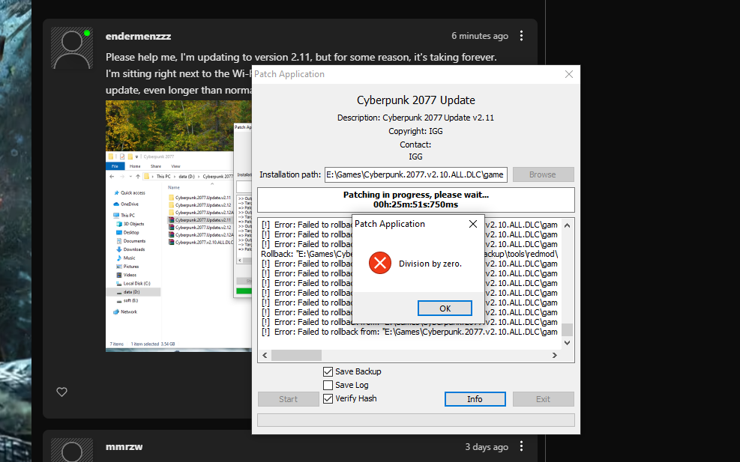Open the attached screenshot thumbnail in the post
This screenshot has width=740, height=462.
(178, 226)
